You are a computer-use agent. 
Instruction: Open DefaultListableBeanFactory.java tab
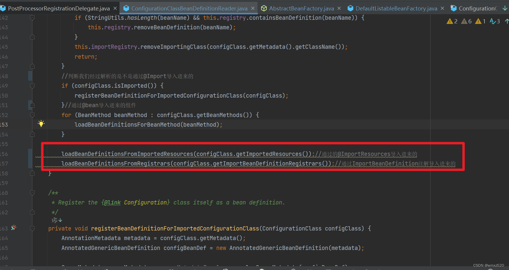tap(396, 8)
